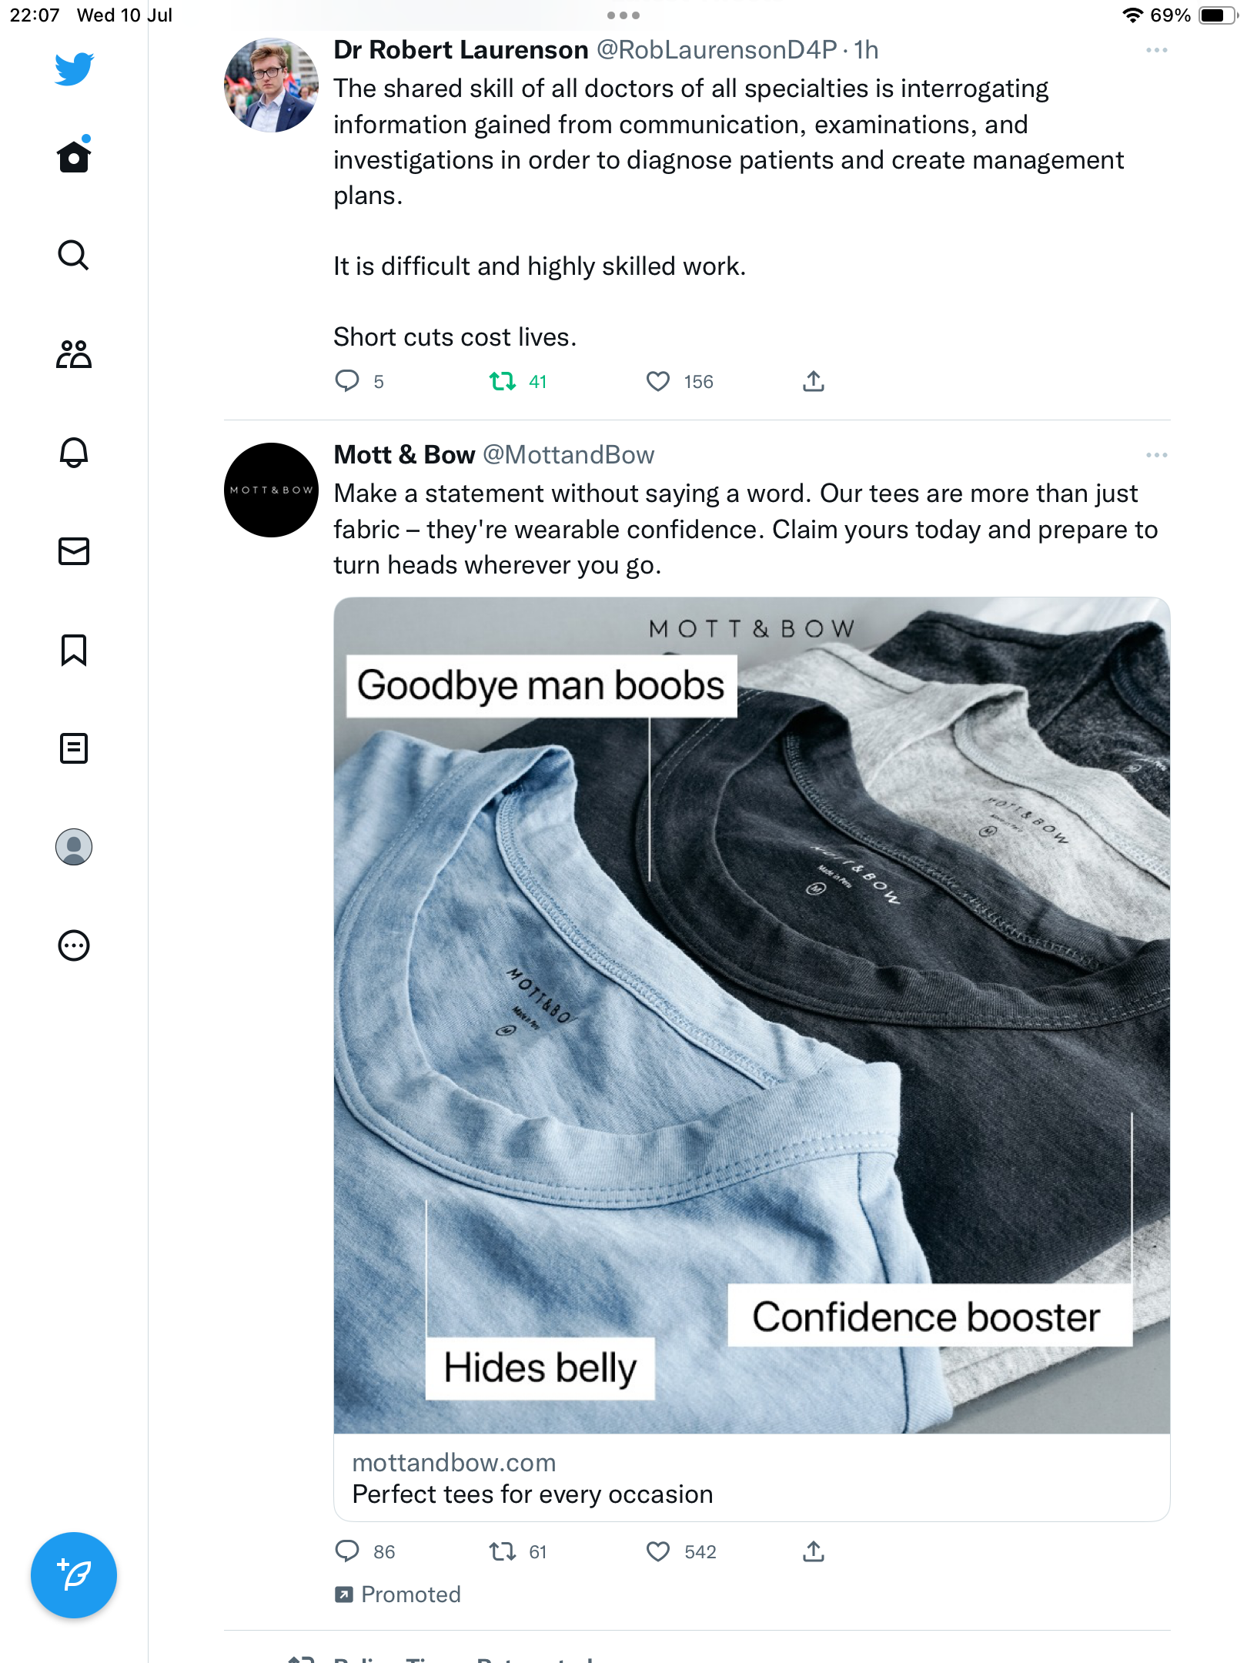Screen dimensions: 1247x1663
Task: Open more options on Dr Robert Laurenson's tweet
Action: pos(1156,51)
